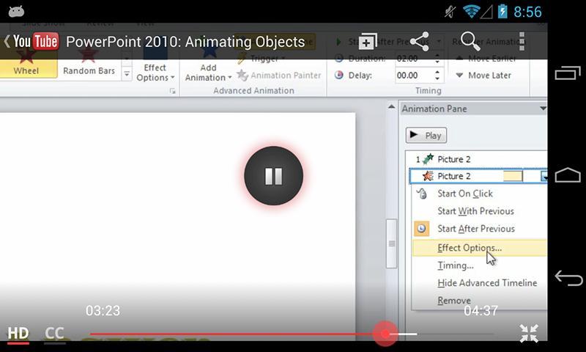Toggle HD video quality
Image resolution: width=586 pixels, height=352 pixels.
click(18, 334)
